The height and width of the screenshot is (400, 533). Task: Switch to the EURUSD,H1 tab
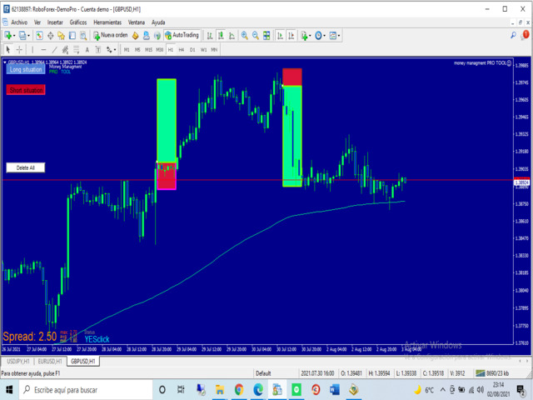pyautogui.click(x=50, y=361)
